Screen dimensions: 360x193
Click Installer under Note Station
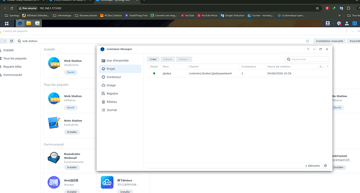pyautogui.click(x=72, y=132)
